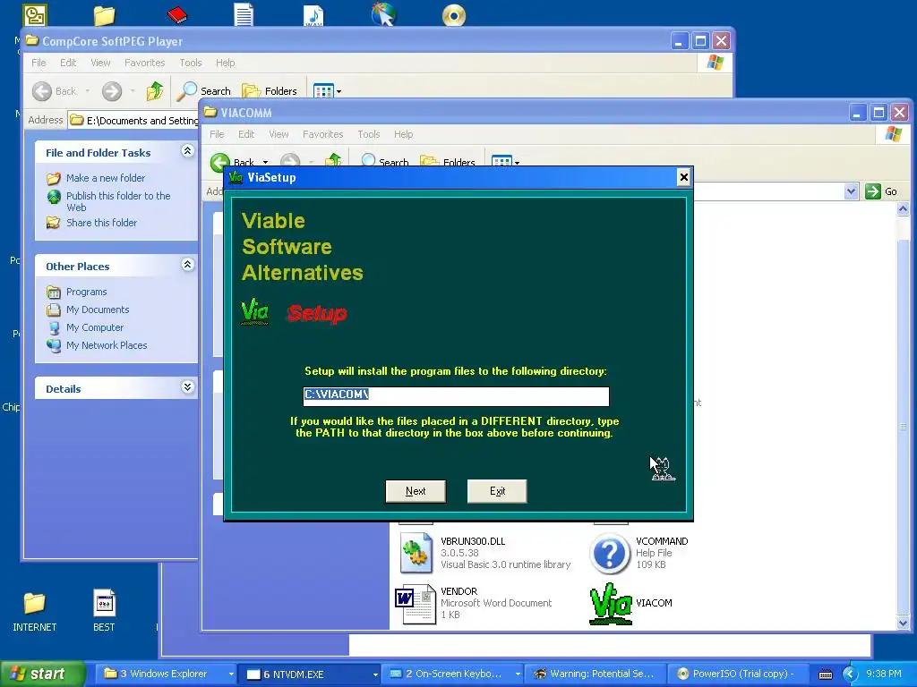Open File menu in CompCore SoftPEG Player window
Screen dimensions: 917x687
(x=39, y=63)
